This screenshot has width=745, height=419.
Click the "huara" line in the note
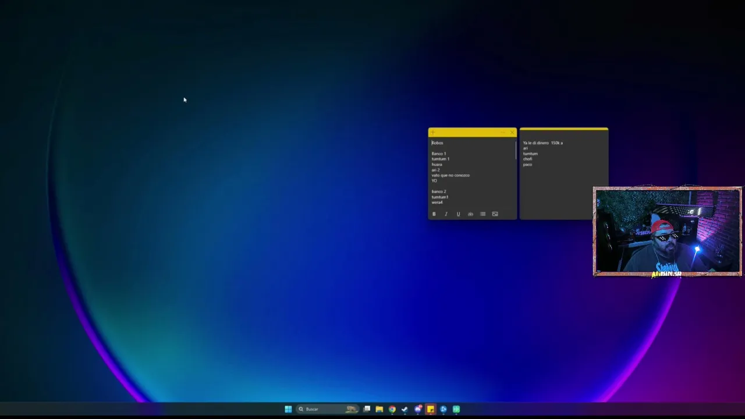click(x=437, y=164)
